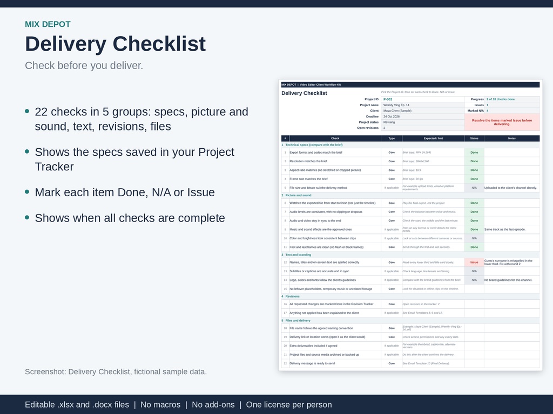This screenshot has width=553, height=414.
Task: Click the 'Revisions' group row
Action: click(x=410, y=296)
